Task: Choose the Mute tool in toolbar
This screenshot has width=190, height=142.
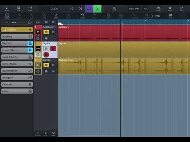Action: [x=68, y=16]
